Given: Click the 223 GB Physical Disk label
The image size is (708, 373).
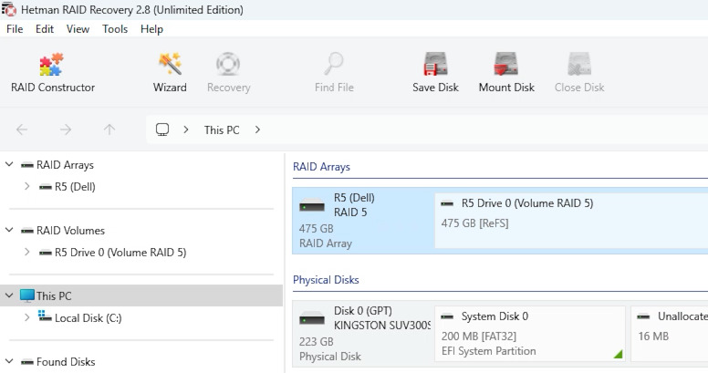Looking at the screenshot, I should [330, 349].
